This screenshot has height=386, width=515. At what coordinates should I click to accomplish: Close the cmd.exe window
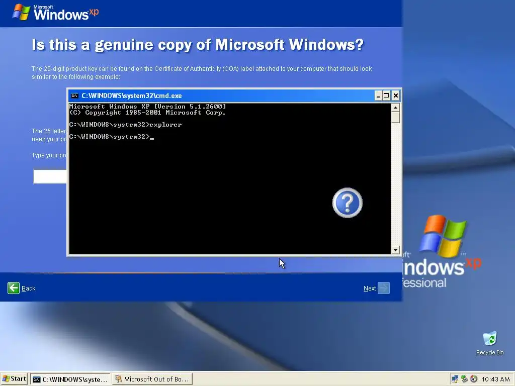(x=395, y=95)
